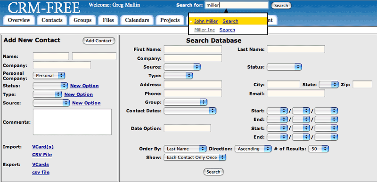The image size is (377, 182).
Task: Select the Miller Inc suggestion
Action: pyautogui.click(x=205, y=30)
